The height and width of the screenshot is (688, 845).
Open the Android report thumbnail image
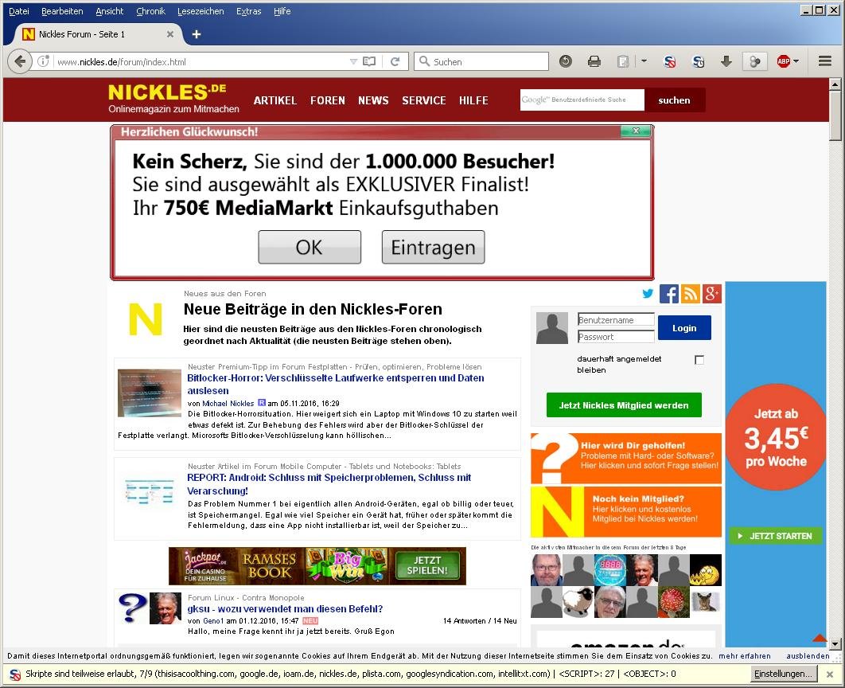(x=150, y=491)
